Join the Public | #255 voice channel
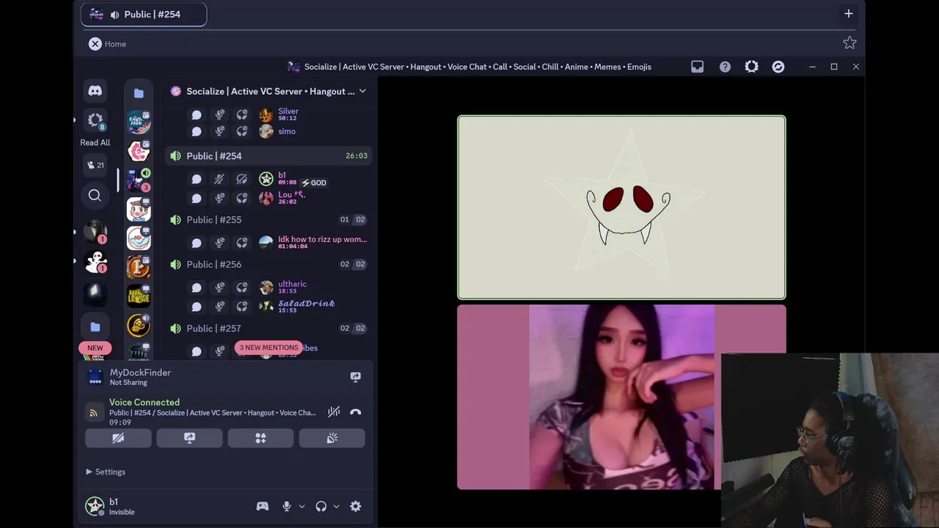This screenshot has width=939, height=528. (268, 219)
